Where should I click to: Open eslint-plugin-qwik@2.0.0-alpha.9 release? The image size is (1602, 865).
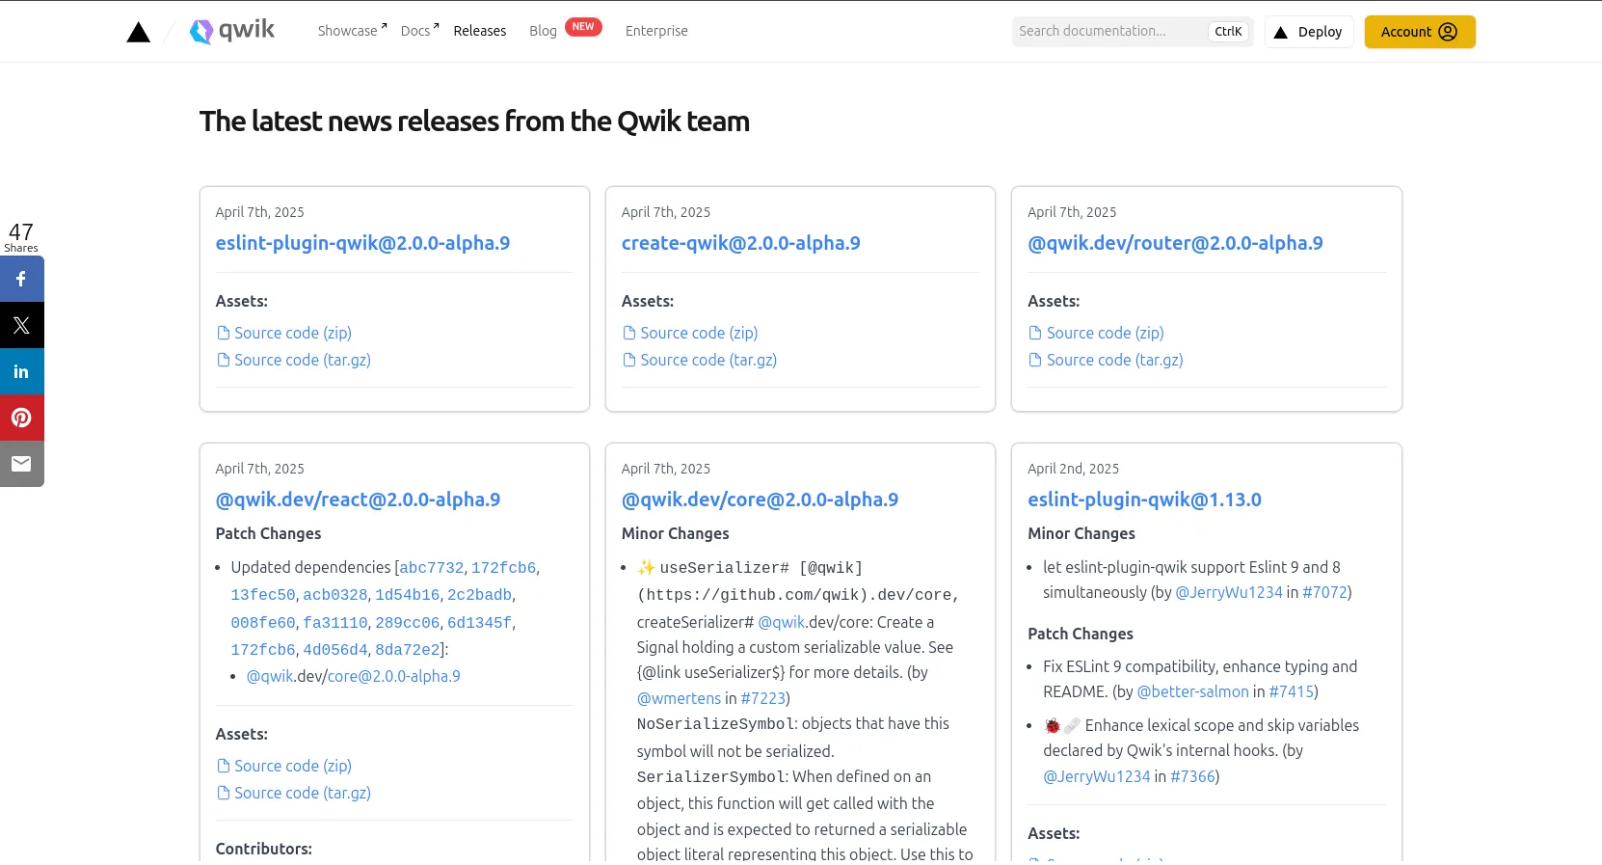pos(362,243)
